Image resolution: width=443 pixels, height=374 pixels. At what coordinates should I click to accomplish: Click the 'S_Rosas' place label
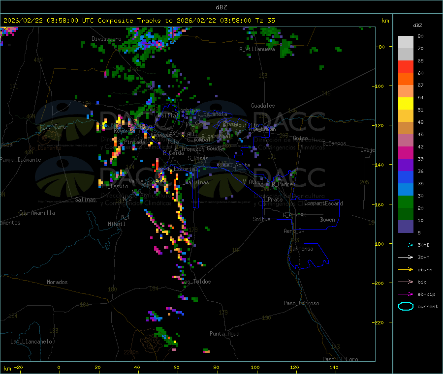[198, 158]
